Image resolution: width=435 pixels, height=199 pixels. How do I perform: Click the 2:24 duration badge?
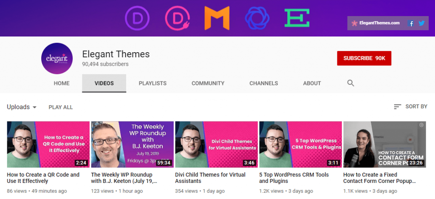[81, 163]
